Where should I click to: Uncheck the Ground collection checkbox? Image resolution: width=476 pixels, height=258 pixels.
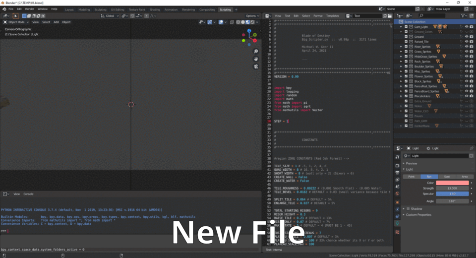(x=406, y=37)
